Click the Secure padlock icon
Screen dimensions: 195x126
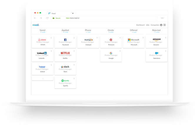click(x=54, y=18)
